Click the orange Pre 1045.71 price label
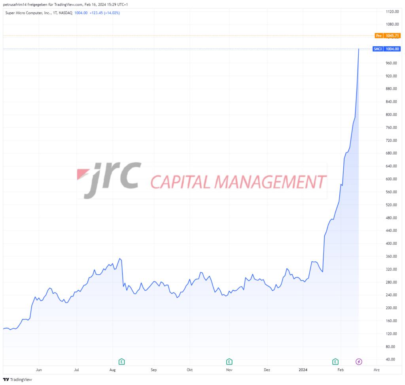 [x=388, y=36]
